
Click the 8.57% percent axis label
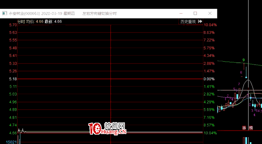click(209, 125)
